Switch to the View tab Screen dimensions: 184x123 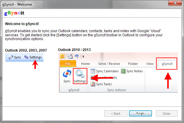click(x=150, y=64)
